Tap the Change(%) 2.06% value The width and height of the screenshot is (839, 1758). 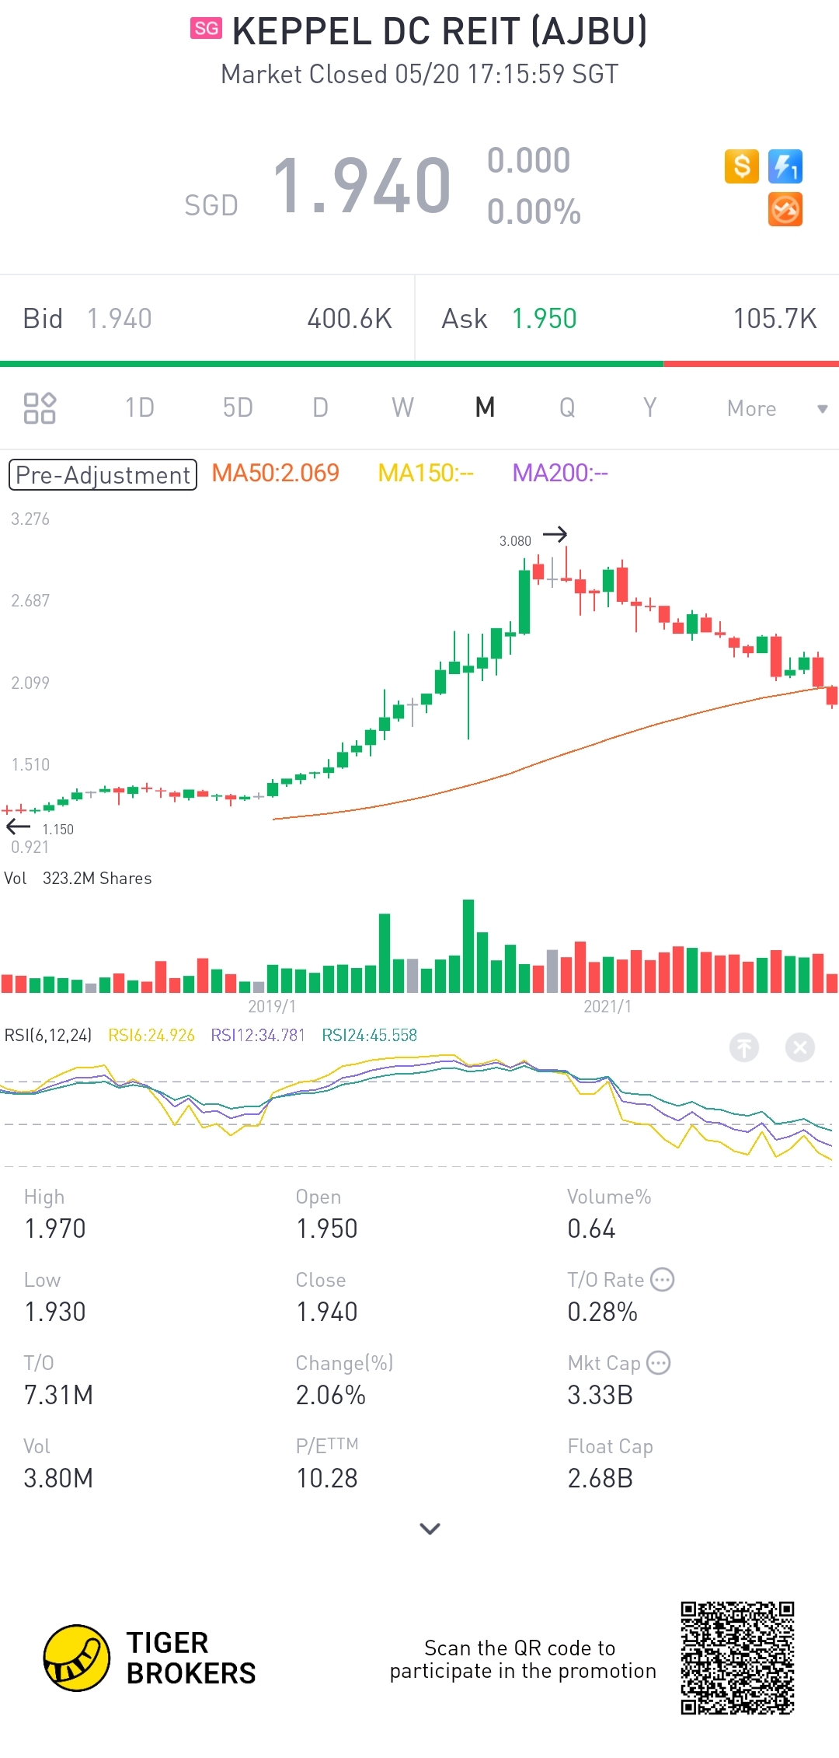331,1395
